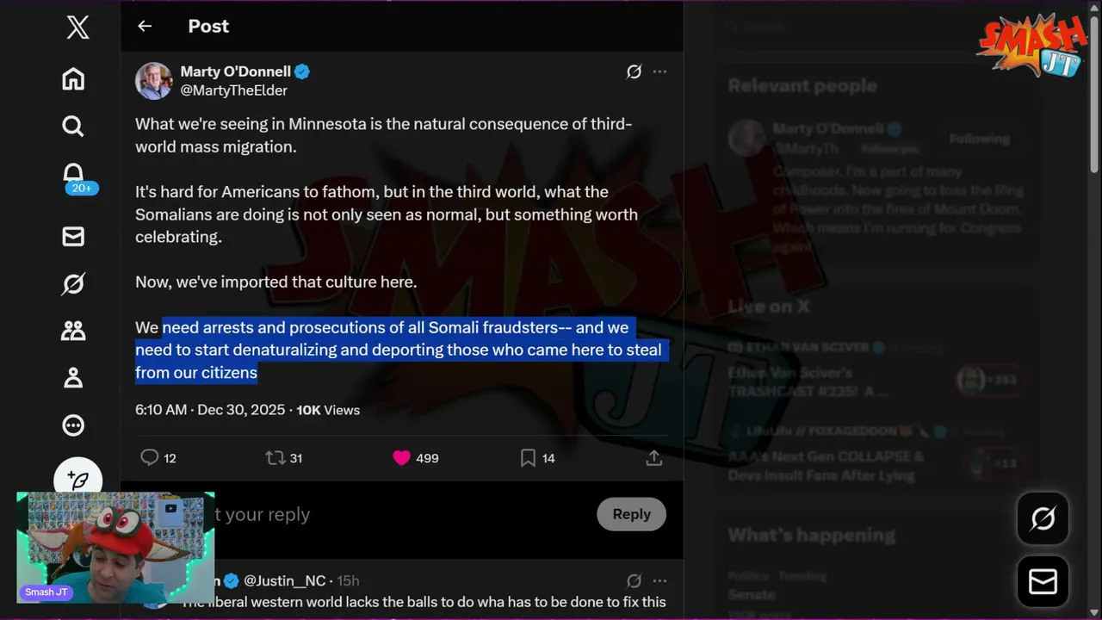Screen dimensions: 1102x620
Task: Open the post's three-dot more menu
Action: [659, 71]
